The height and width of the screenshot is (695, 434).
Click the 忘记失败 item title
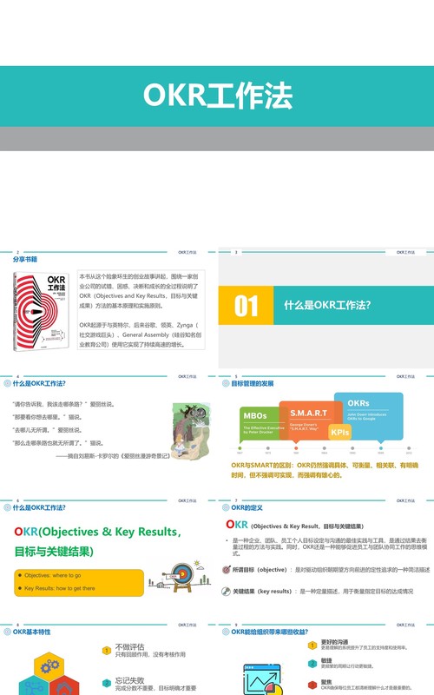pyautogui.click(x=129, y=680)
